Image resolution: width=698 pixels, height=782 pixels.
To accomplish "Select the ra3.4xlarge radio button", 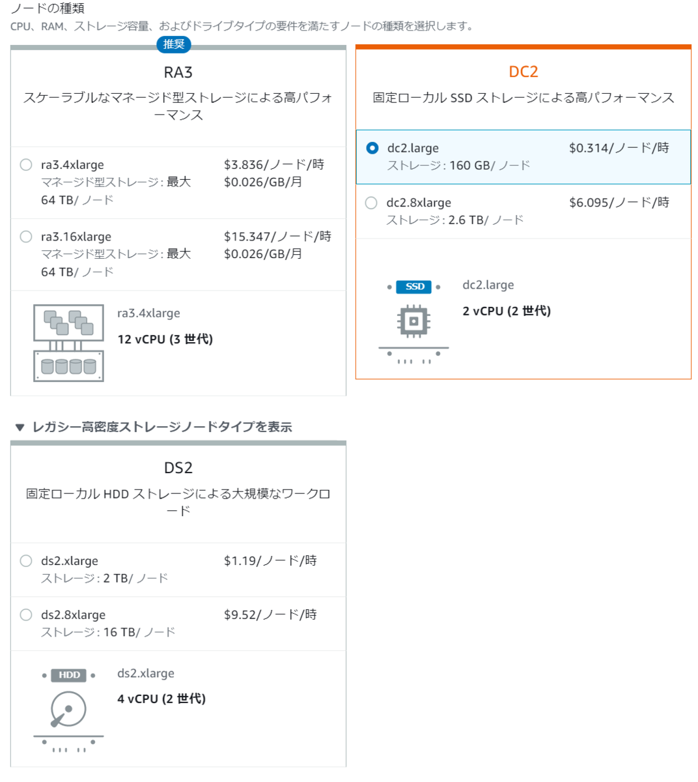I will [25, 165].
